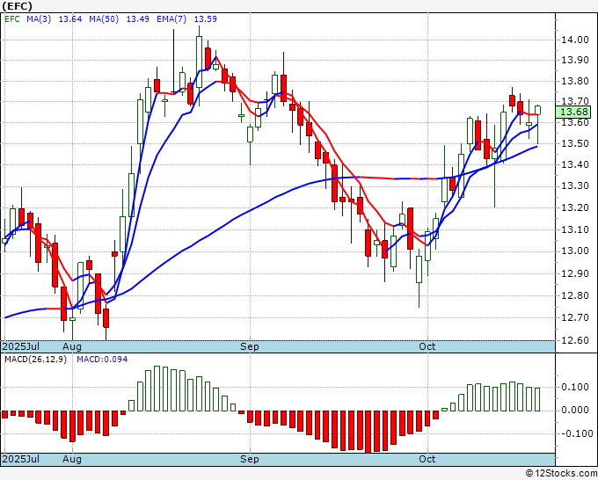Click the 13.50 price axis label
598x480 pixels.
coord(575,143)
